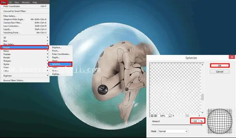Zoom out the Spherize preview (minus icon)

point(152,116)
